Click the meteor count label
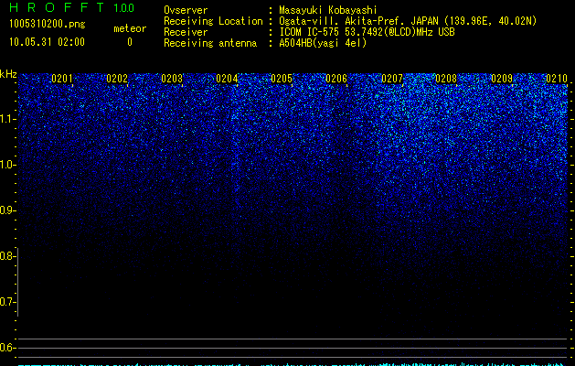 130,28
